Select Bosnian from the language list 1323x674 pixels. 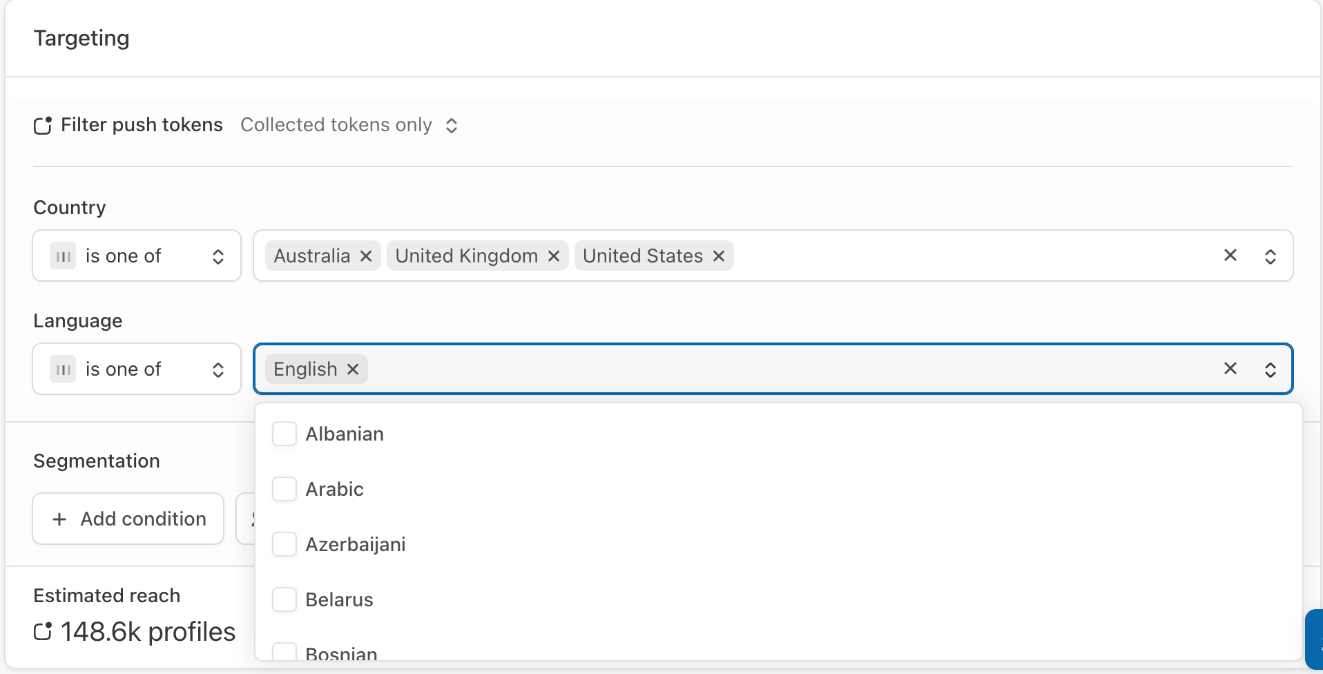[x=341, y=653]
